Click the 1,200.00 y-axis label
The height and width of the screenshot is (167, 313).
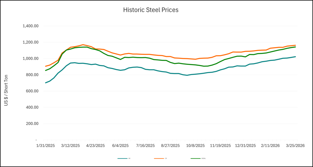[x=31, y=42]
